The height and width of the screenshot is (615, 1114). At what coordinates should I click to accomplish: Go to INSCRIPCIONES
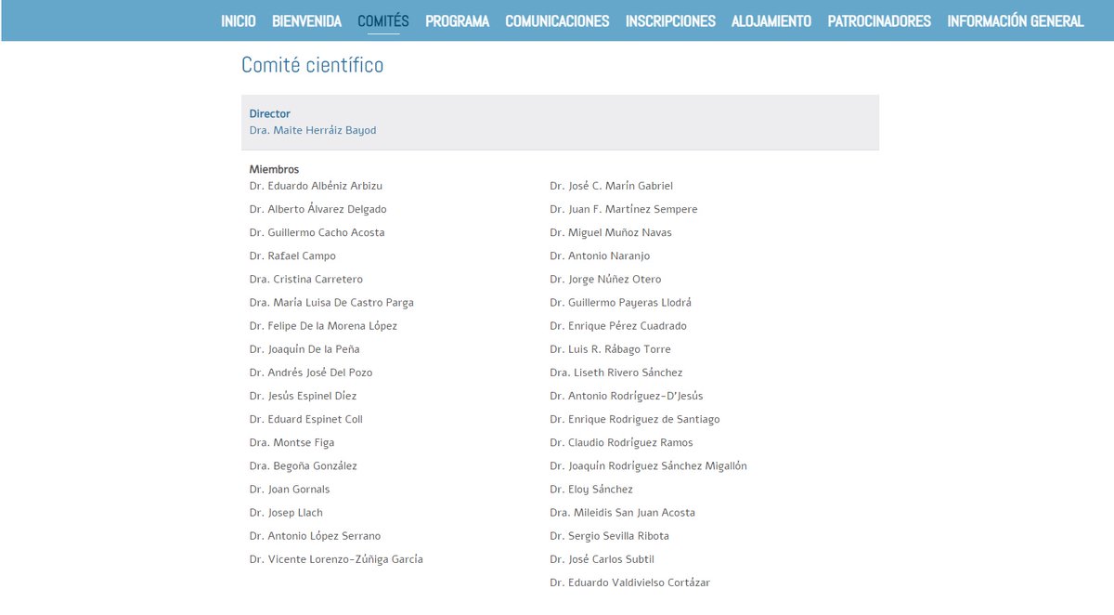coord(670,20)
